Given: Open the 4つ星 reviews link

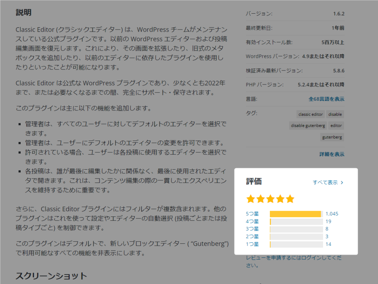Looking at the screenshot, I should point(252,222).
